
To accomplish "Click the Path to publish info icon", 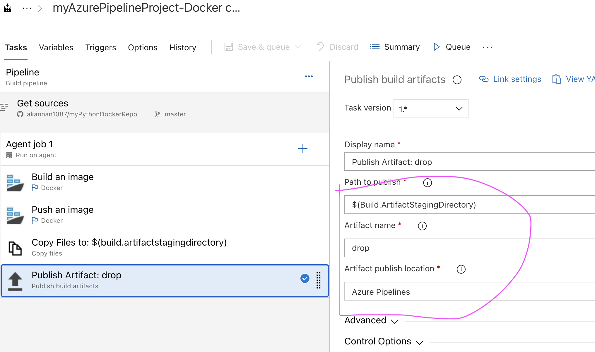I will coord(427,183).
